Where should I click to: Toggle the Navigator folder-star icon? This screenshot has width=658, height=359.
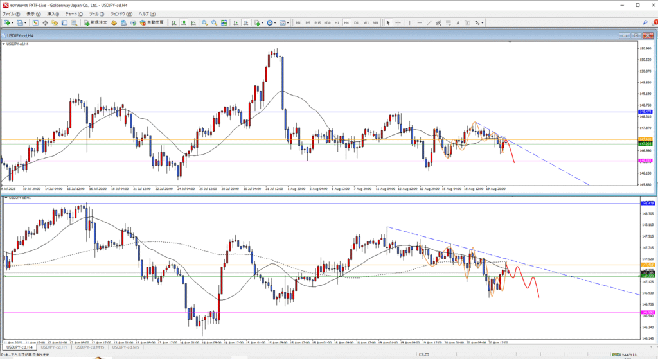[55, 22]
